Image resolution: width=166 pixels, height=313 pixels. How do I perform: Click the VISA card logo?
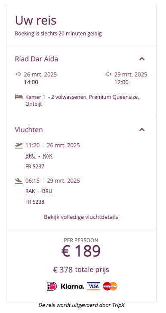[x=93, y=286]
